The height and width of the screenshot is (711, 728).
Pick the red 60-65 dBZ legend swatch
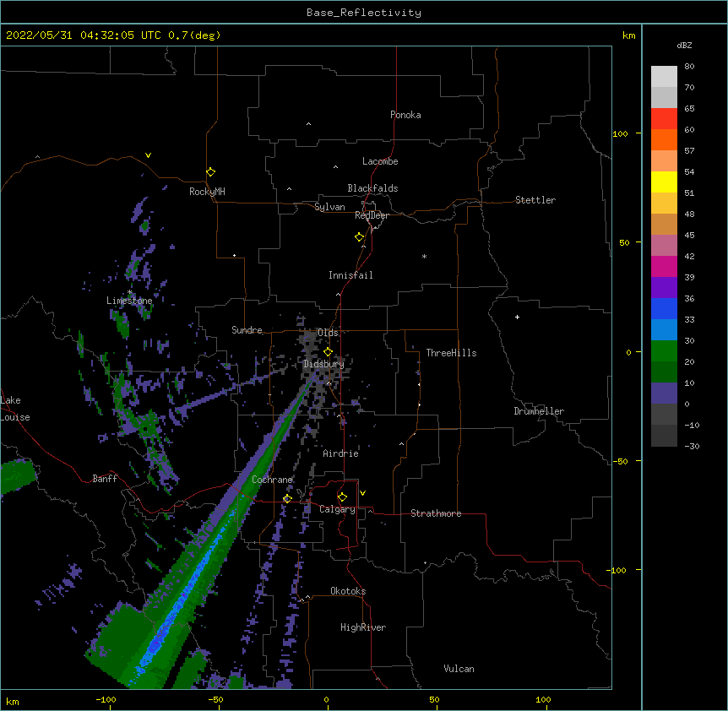click(x=664, y=119)
